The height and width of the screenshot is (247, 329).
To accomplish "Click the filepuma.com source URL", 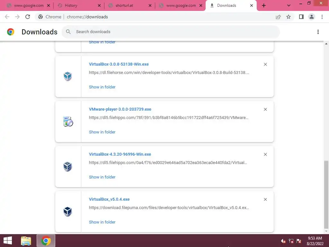I will (x=169, y=208).
